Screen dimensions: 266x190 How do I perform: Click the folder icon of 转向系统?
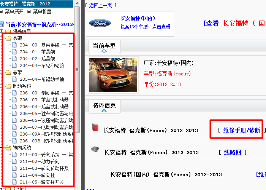point(8,148)
